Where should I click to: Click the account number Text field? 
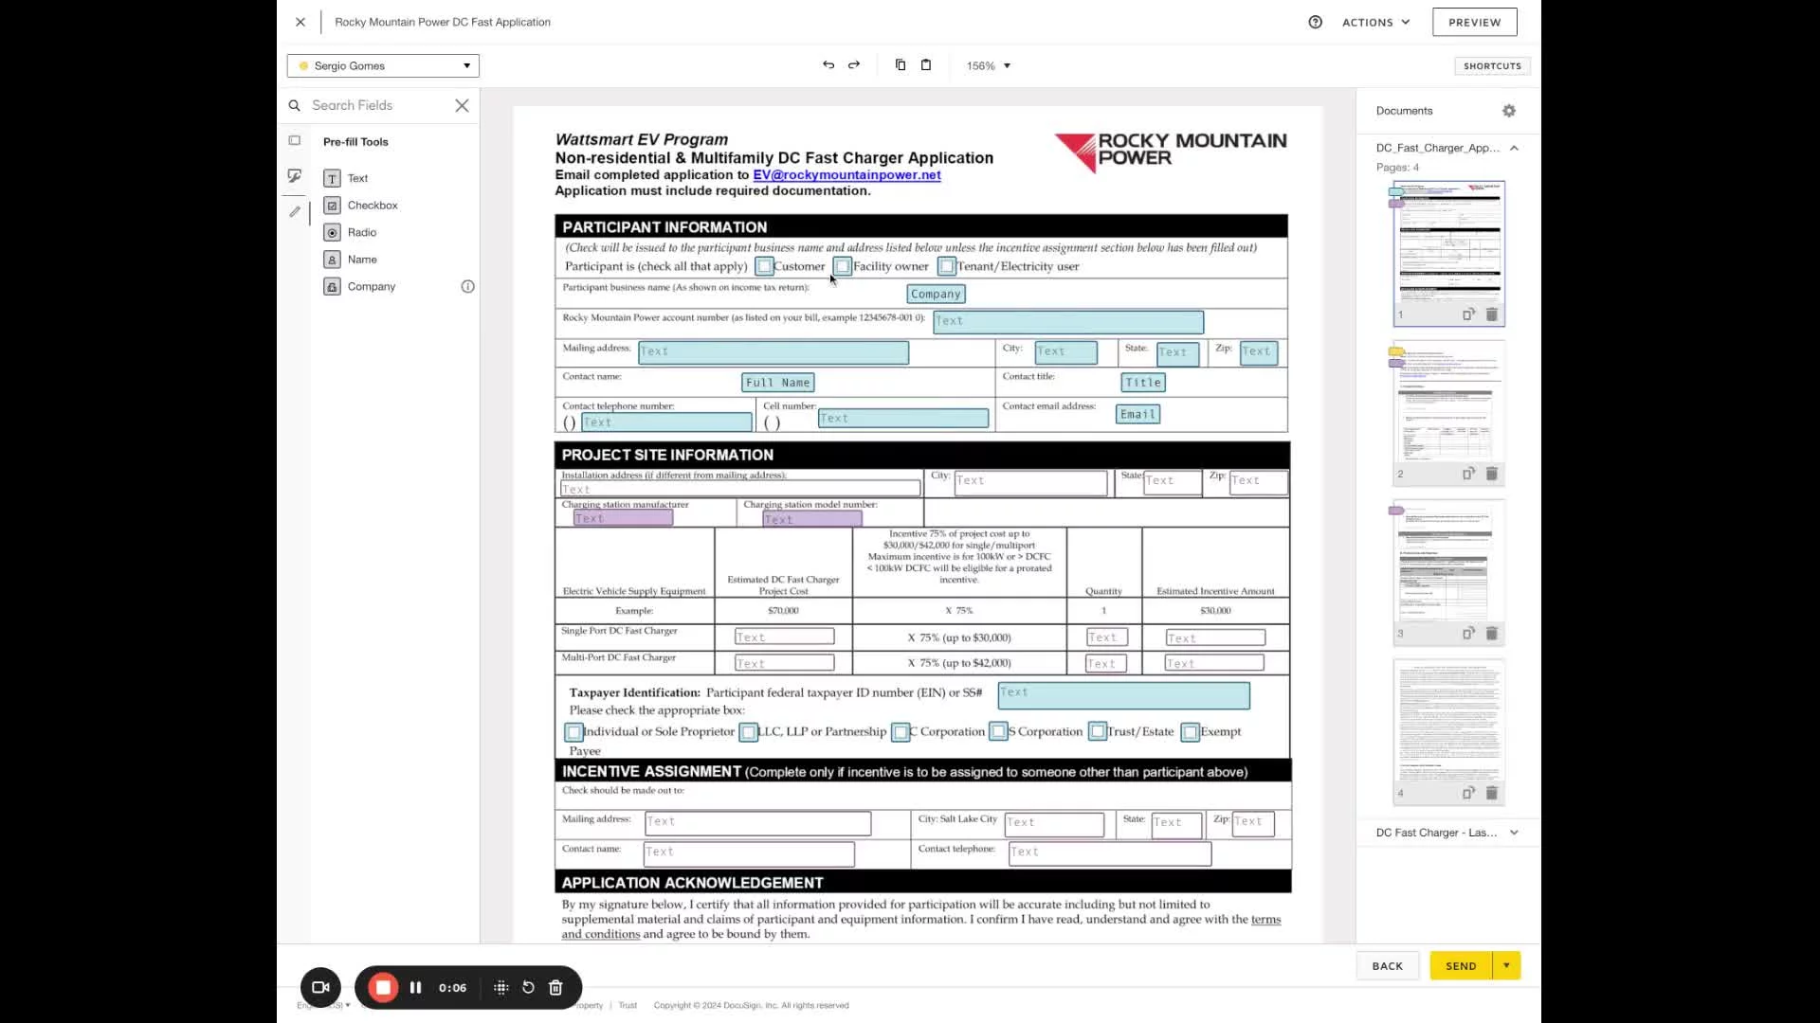coord(1068,322)
